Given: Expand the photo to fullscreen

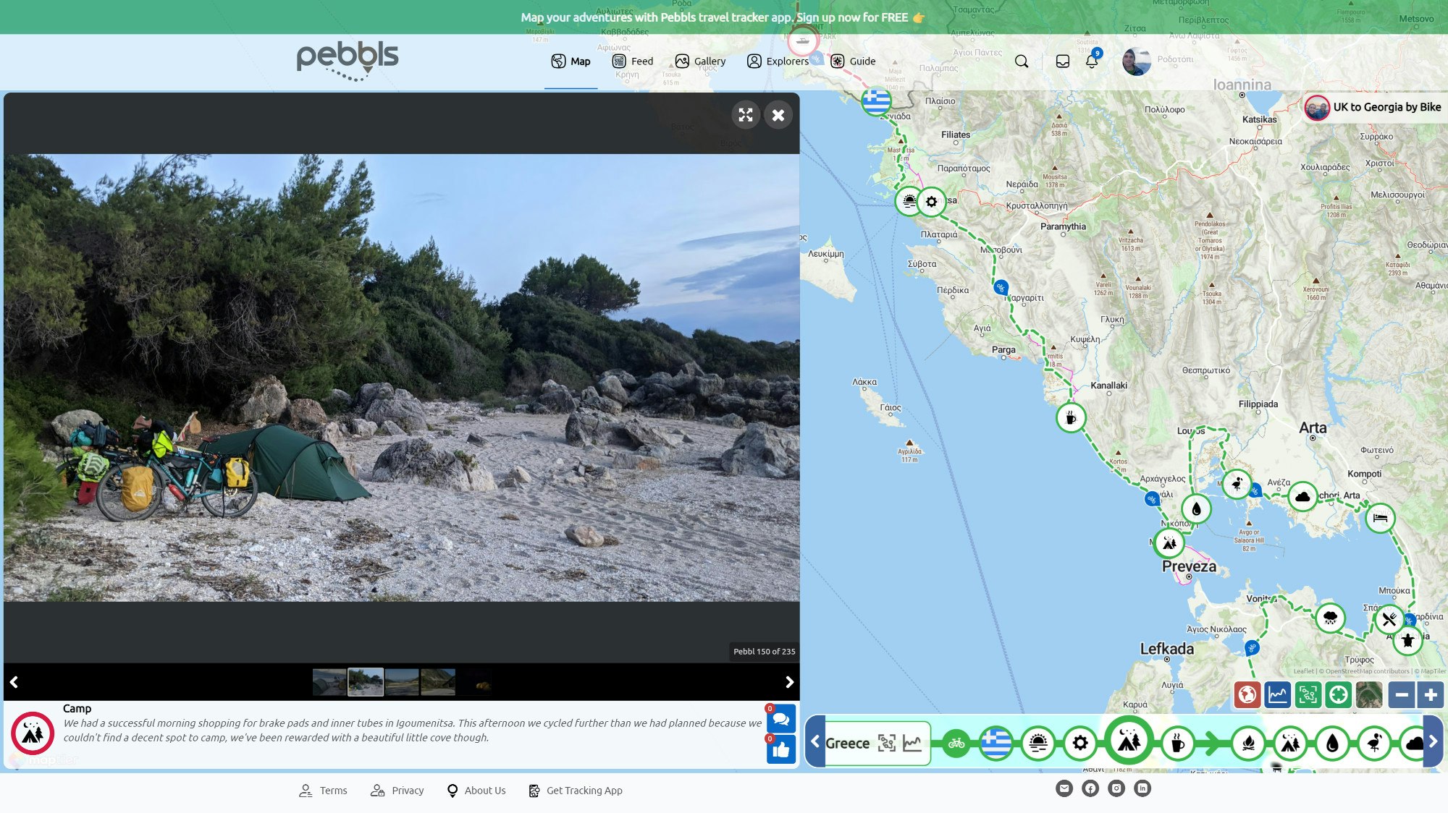Looking at the screenshot, I should click(x=746, y=115).
